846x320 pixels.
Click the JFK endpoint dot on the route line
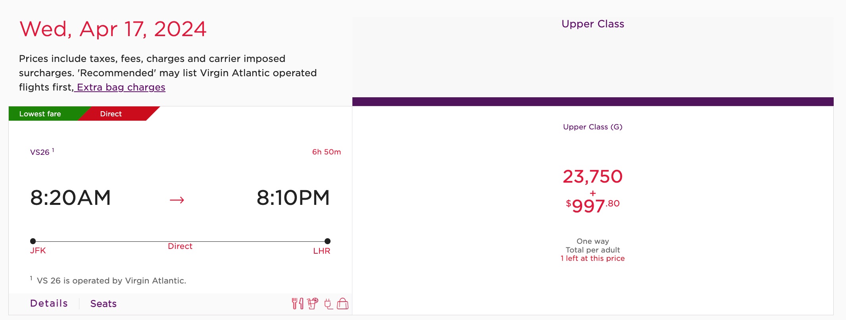[x=33, y=240]
